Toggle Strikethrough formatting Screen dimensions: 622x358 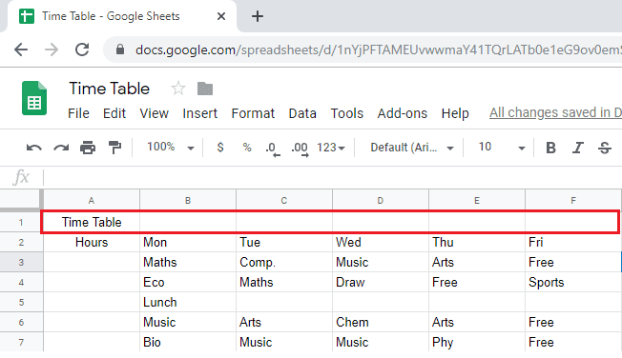pyautogui.click(x=605, y=148)
